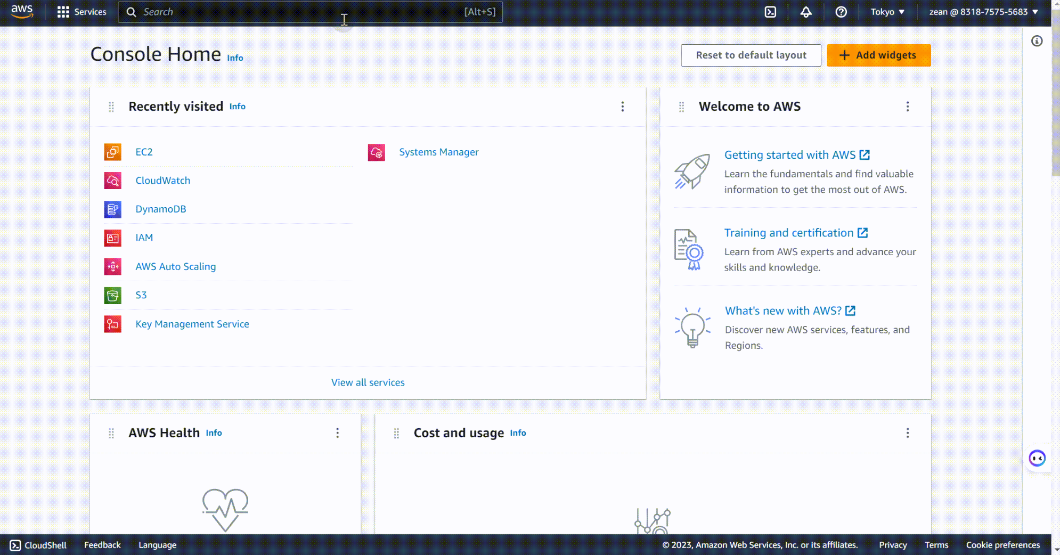
Task: Open the Key Management Service link
Action: tap(192, 324)
